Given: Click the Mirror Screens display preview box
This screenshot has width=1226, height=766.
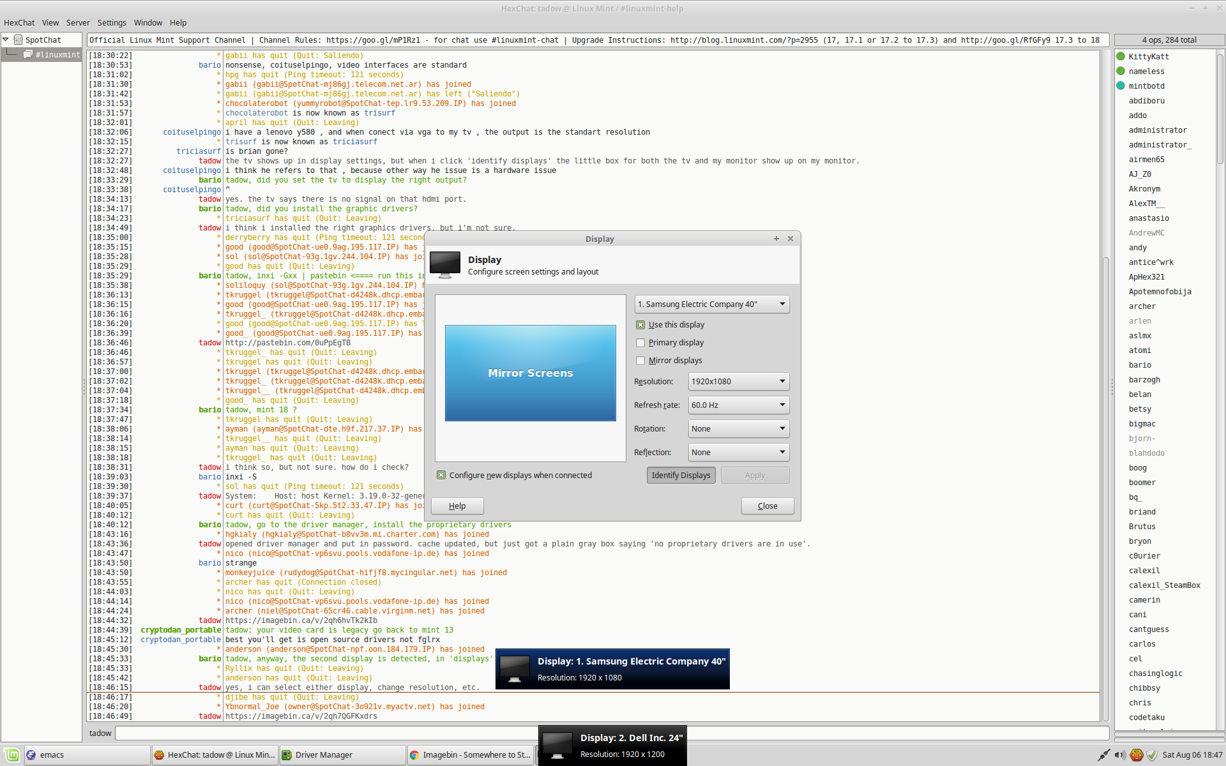Looking at the screenshot, I should [531, 373].
